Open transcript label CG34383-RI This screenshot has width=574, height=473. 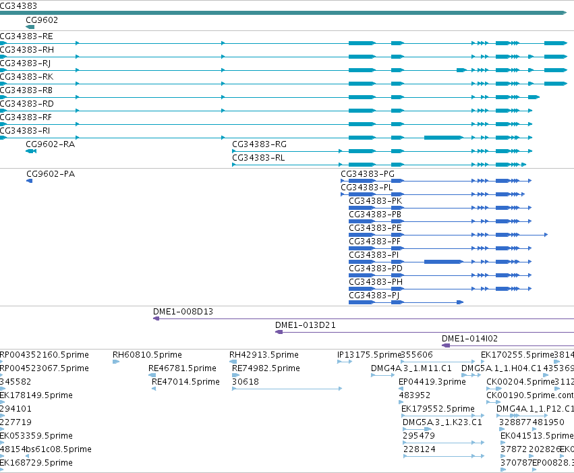(25, 131)
